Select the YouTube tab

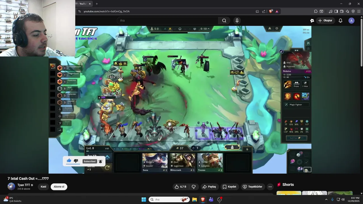click(x=83, y=4)
